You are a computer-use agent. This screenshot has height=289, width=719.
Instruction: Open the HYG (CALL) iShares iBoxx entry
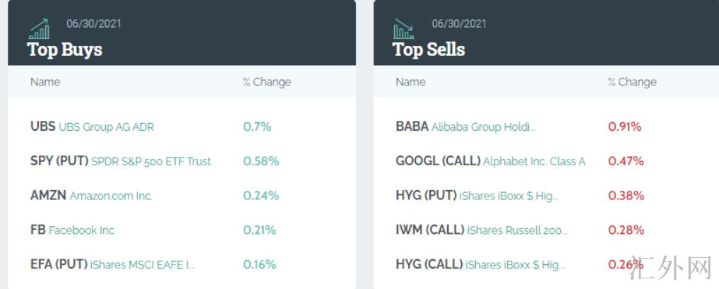(480, 265)
